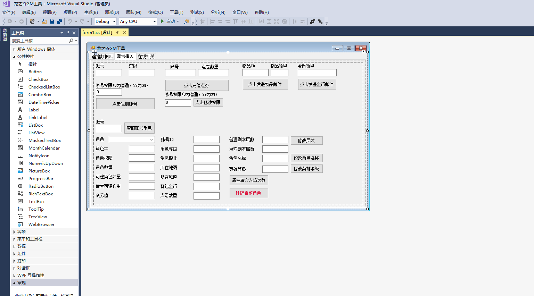The width and height of the screenshot is (534, 296).
Task: Open the 工具(T) menu
Action: [x=176, y=12]
